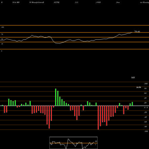Click the 70 level label on RSI axis
Screen dimensions: 149x149
(x=2, y=34)
